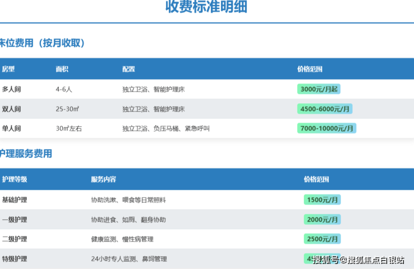Click the 7000-10000元/月 price badge

(x=327, y=128)
